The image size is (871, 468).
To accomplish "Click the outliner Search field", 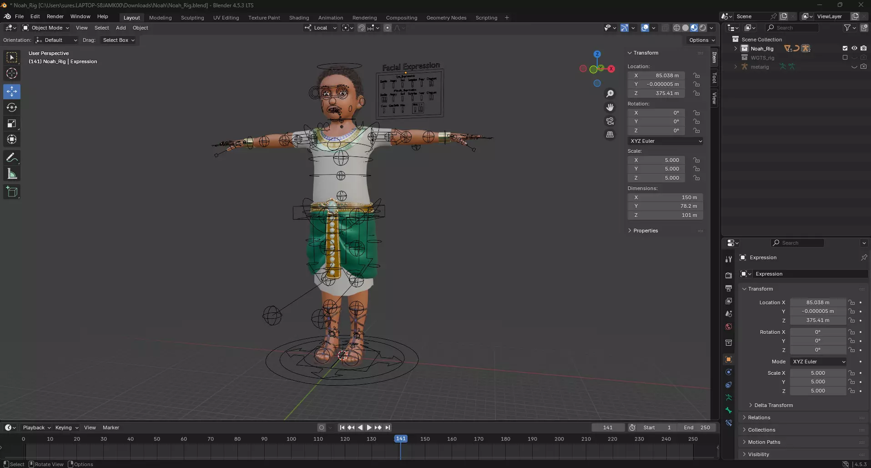I will point(792,28).
